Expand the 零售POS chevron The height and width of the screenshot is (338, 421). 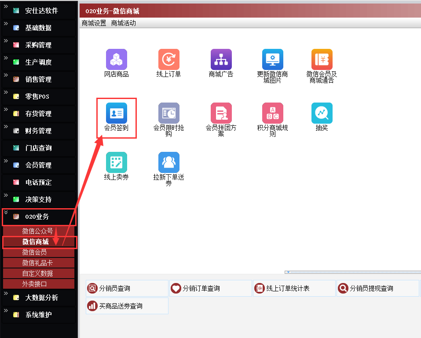coord(6,92)
